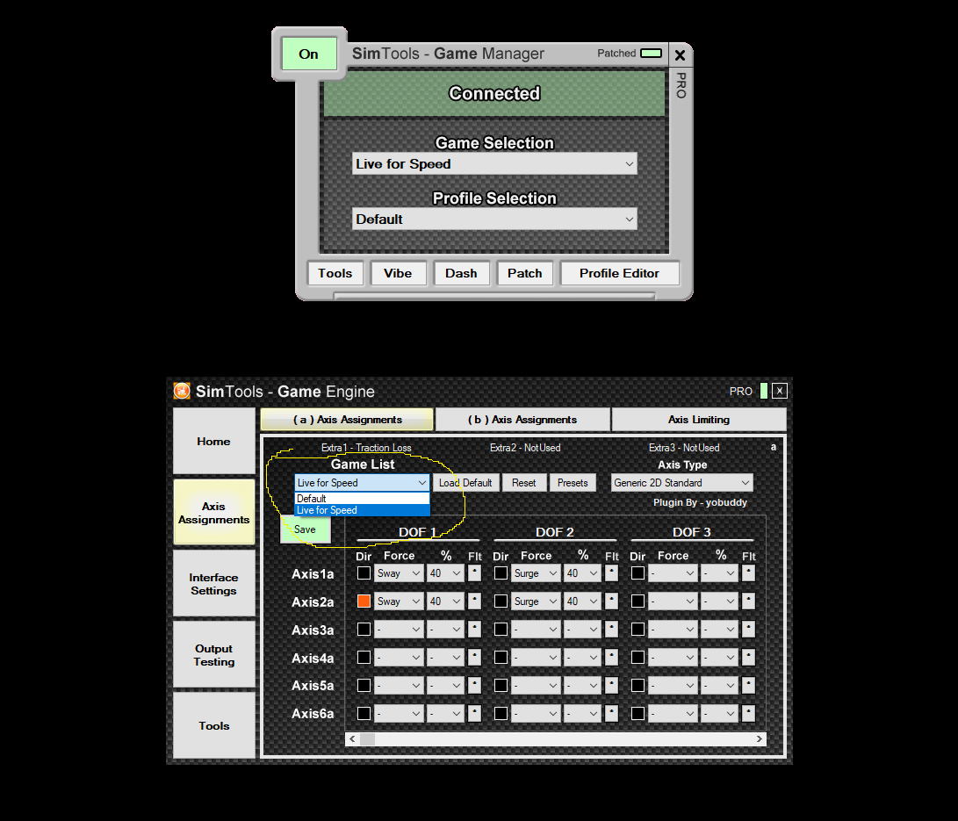Viewport: 958px width, 821px height.
Task: Switch to the (b) Axis Assignments tab
Action: coord(522,420)
